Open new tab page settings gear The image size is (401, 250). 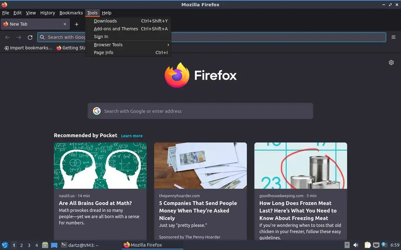(x=391, y=62)
